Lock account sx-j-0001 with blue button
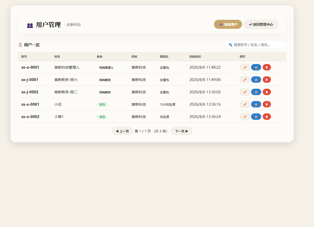 pyautogui.click(x=256, y=80)
